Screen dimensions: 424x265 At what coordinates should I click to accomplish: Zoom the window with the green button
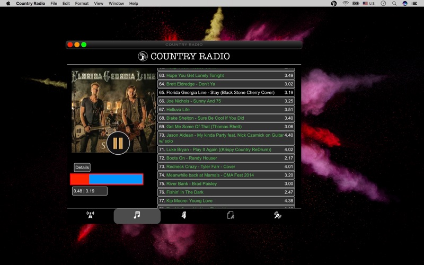pyautogui.click(x=84, y=45)
